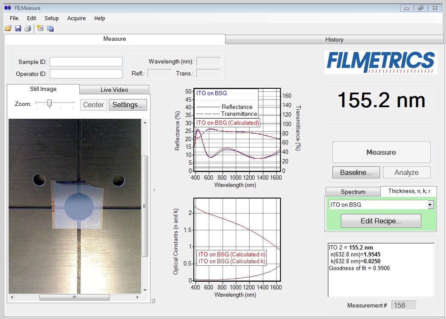Click the Trans. value field

[x=208, y=73]
